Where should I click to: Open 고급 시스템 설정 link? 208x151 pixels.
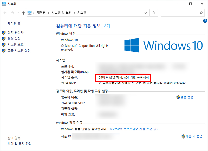(x=19, y=51)
